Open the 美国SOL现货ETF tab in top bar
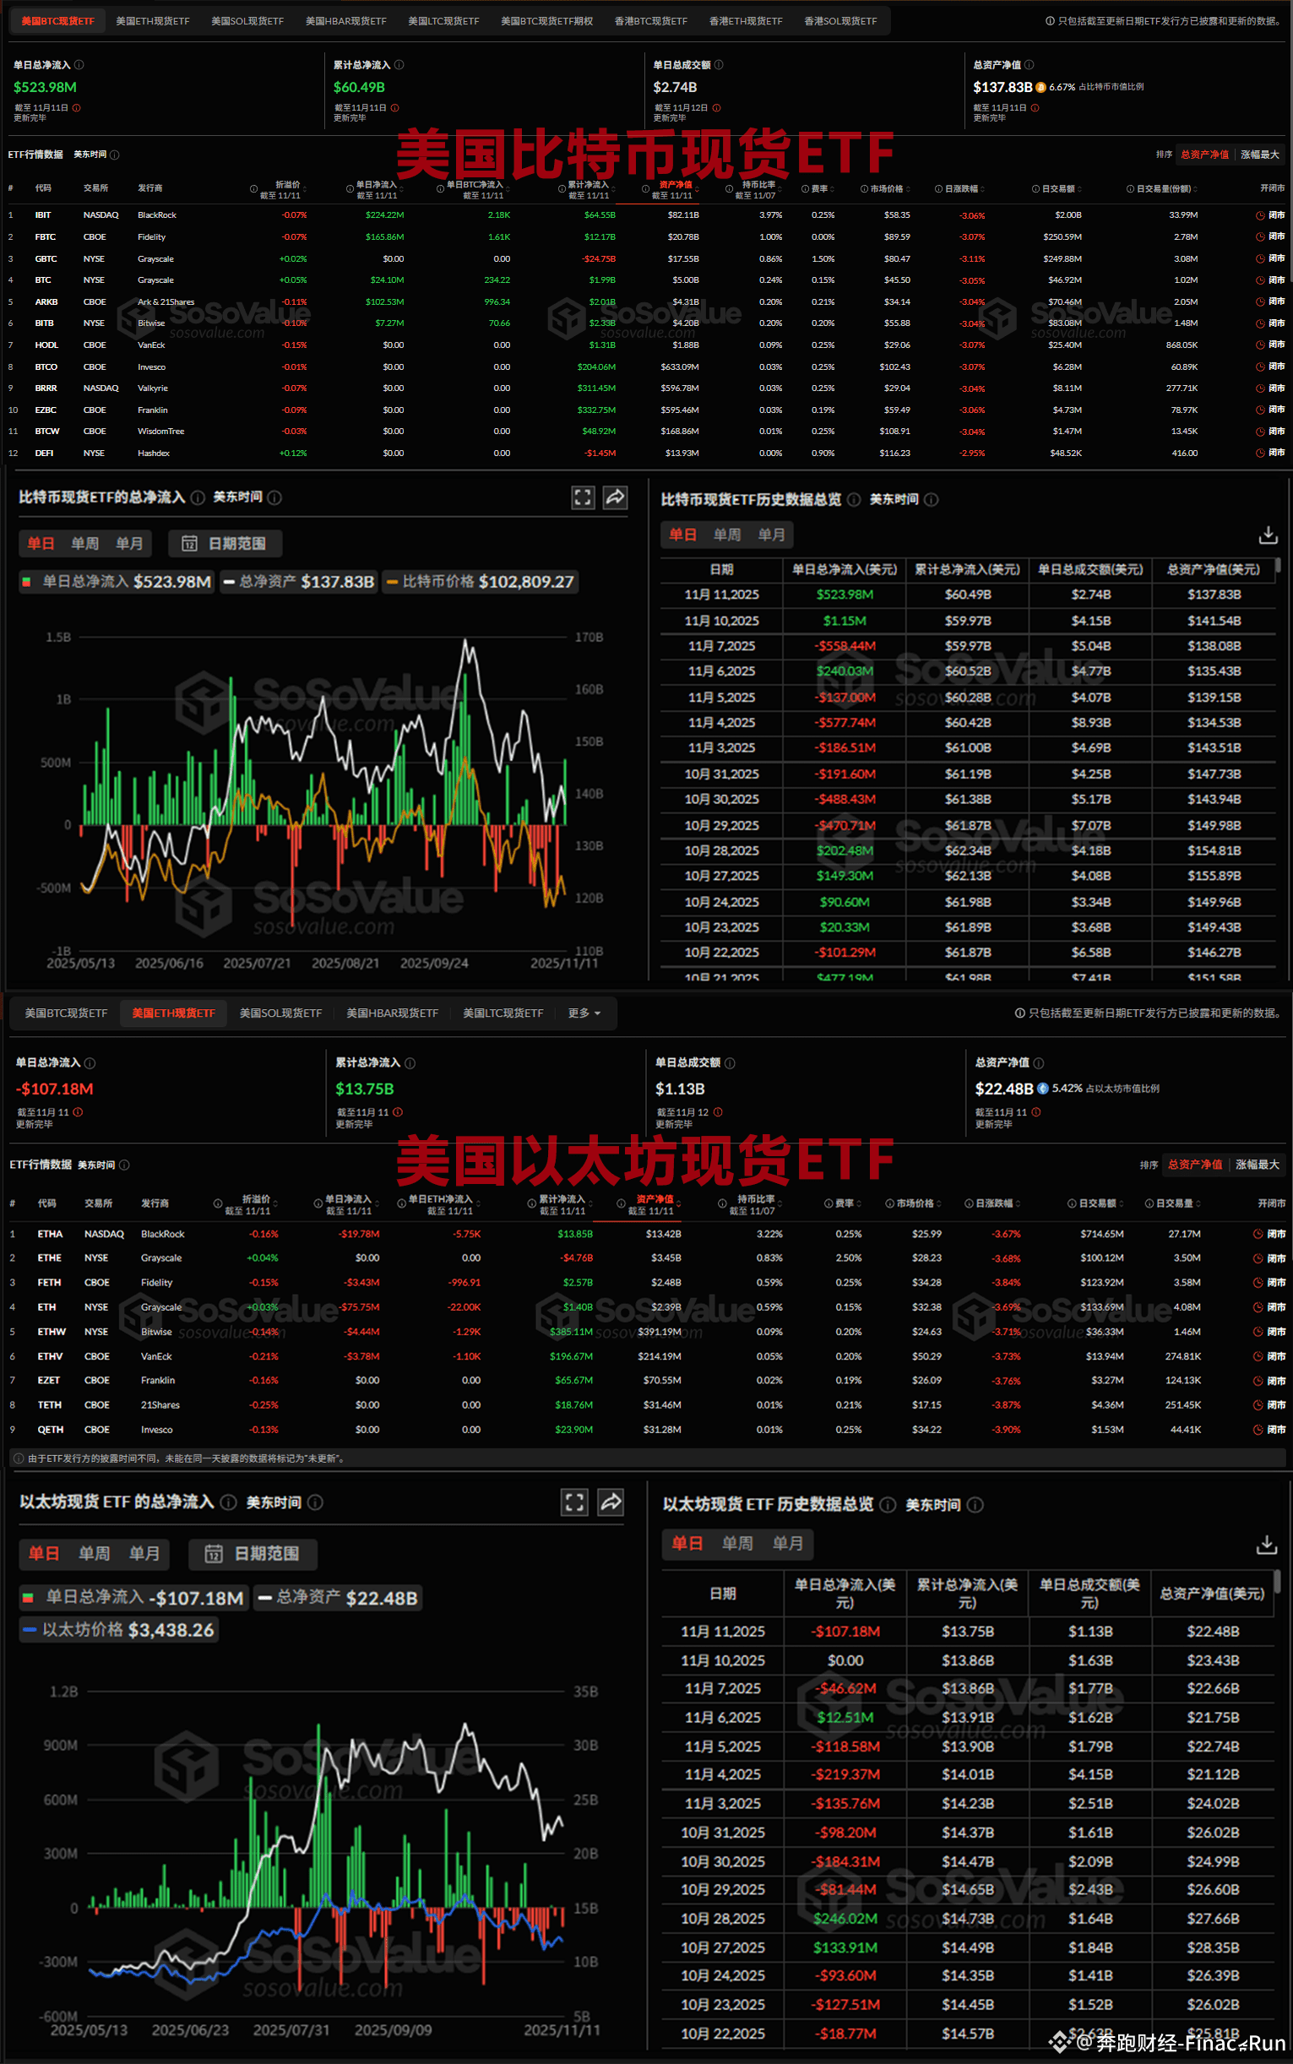The height and width of the screenshot is (2064, 1293). 247,21
